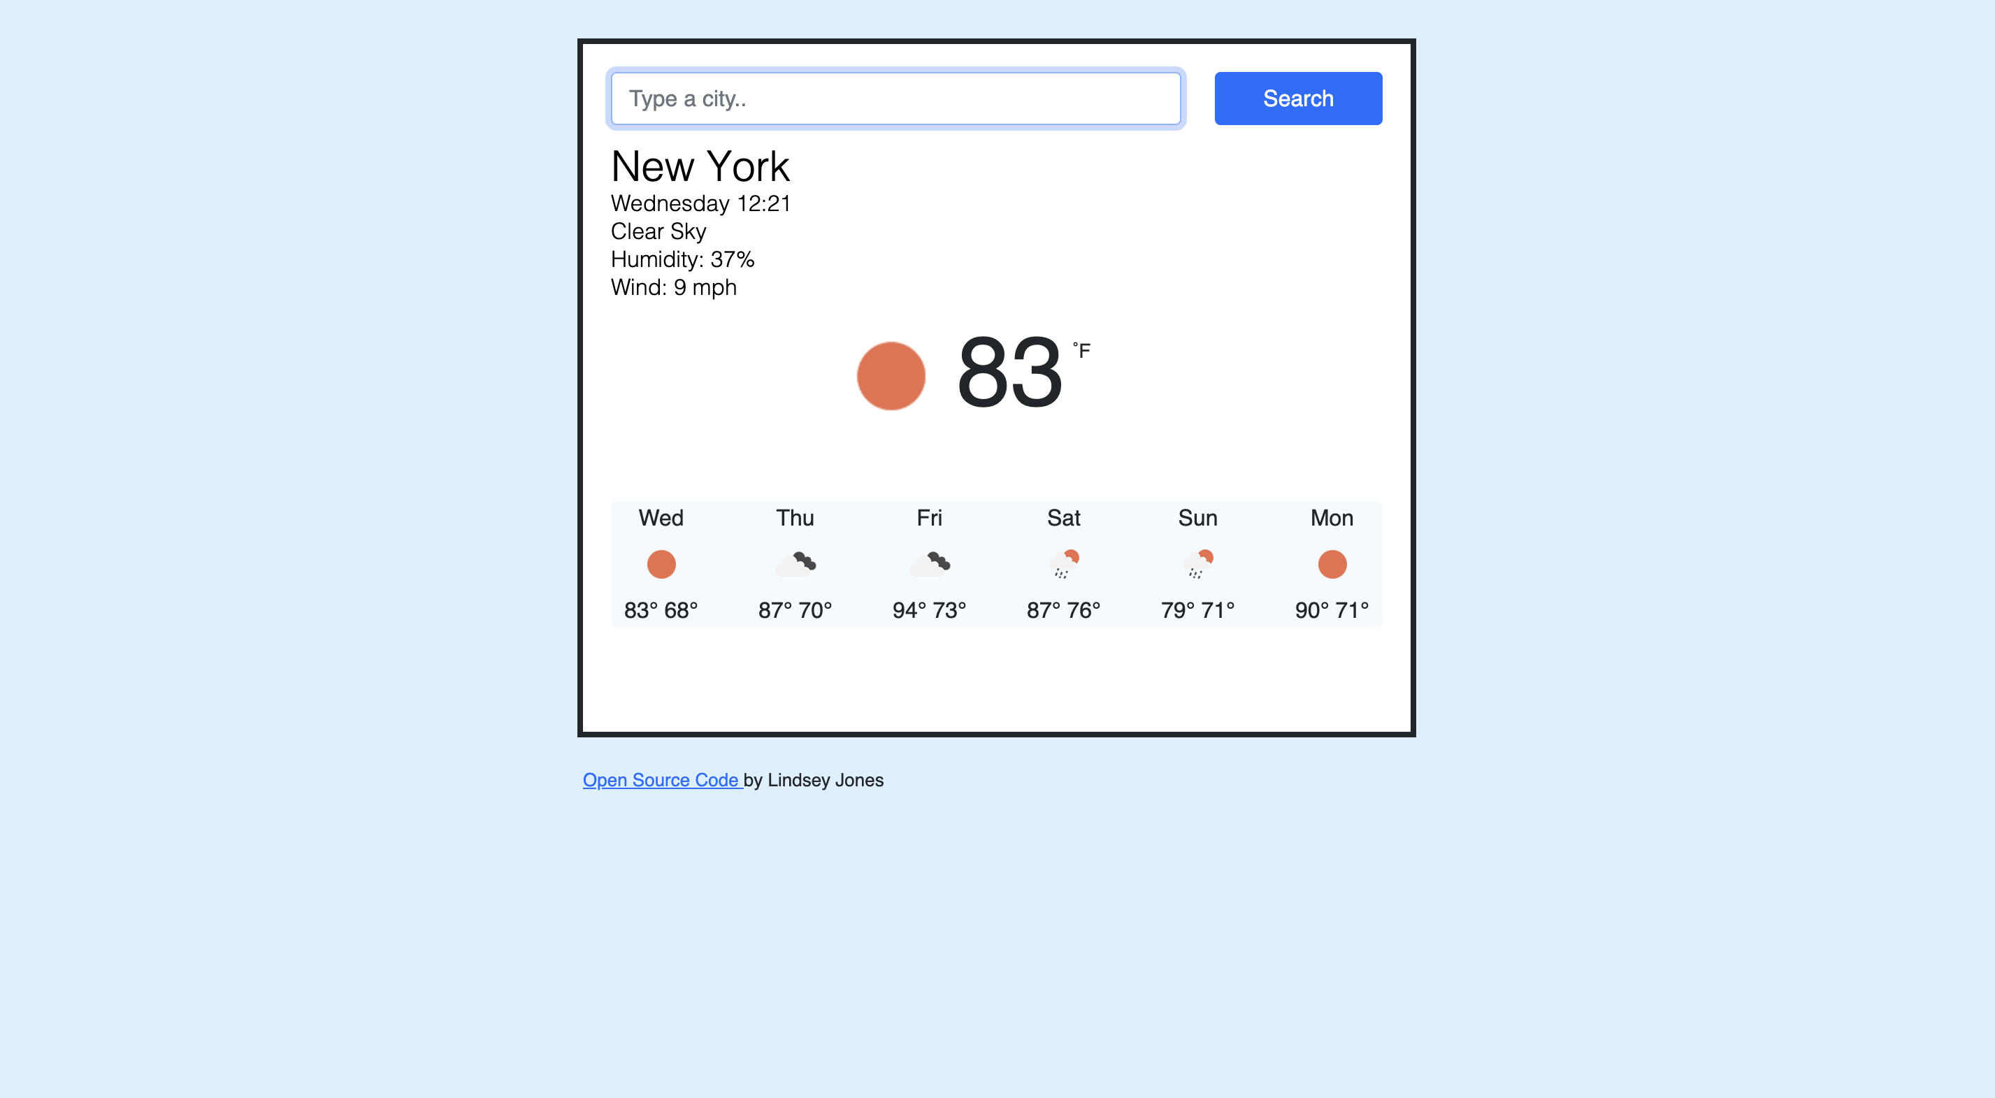1995x1098 pixels.
Task: Click Wednesday's clear sun forecast icon
Action: [x=661, y=564]
